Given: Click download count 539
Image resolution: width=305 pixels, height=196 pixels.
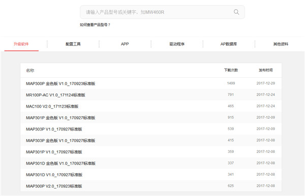Looking at the screenshot, I should coord(231,129).
